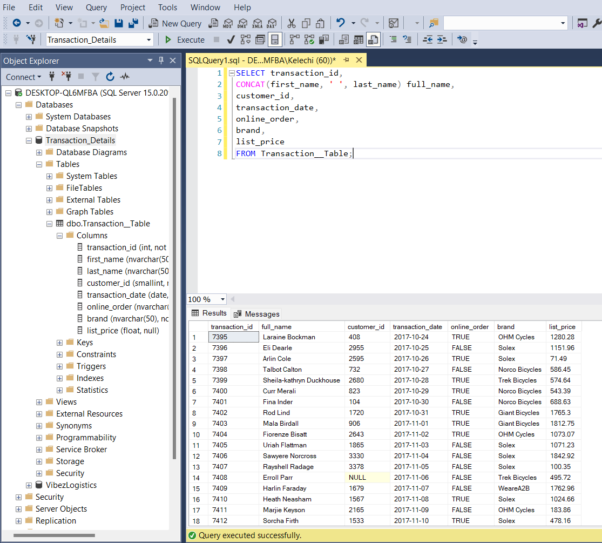
Task: Click the Parse query checkmark icon
Action: [x=231, y=39]
